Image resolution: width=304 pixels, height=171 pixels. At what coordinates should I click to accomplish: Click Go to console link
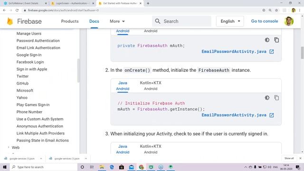265,21
